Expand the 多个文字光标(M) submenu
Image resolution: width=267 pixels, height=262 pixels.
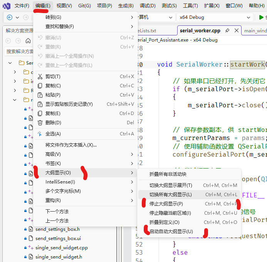86,191
